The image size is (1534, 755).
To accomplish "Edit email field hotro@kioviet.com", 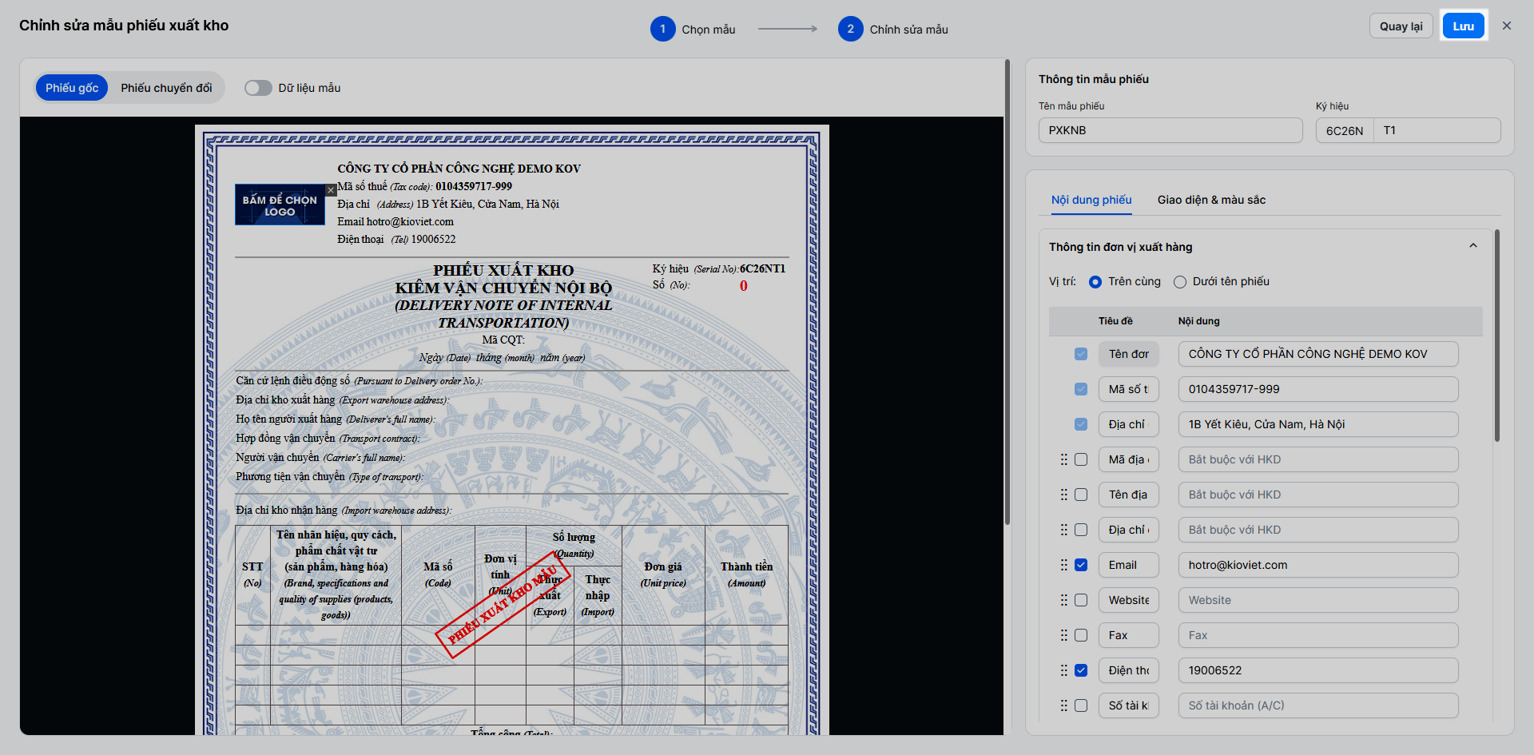I will [1318, 565].
